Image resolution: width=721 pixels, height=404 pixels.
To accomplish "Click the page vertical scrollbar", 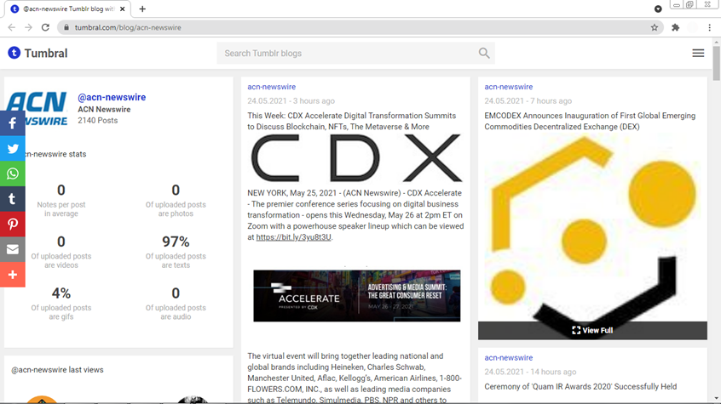I will click(717, 65).
